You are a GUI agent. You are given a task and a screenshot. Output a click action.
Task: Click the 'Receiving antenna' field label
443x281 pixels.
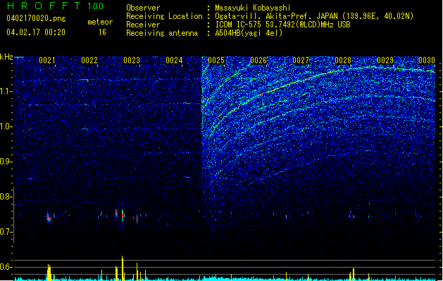click(x=162, y=33)
